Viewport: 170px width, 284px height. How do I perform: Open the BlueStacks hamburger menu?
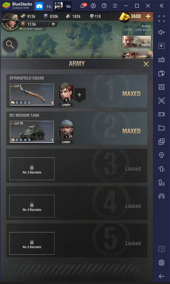115,6
